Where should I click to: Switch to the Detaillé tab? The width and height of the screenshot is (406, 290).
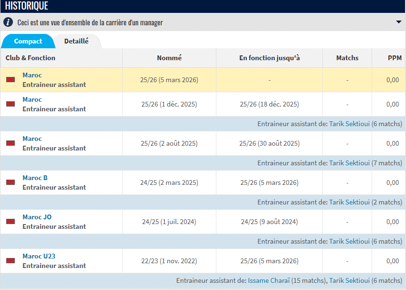[76, 41]
